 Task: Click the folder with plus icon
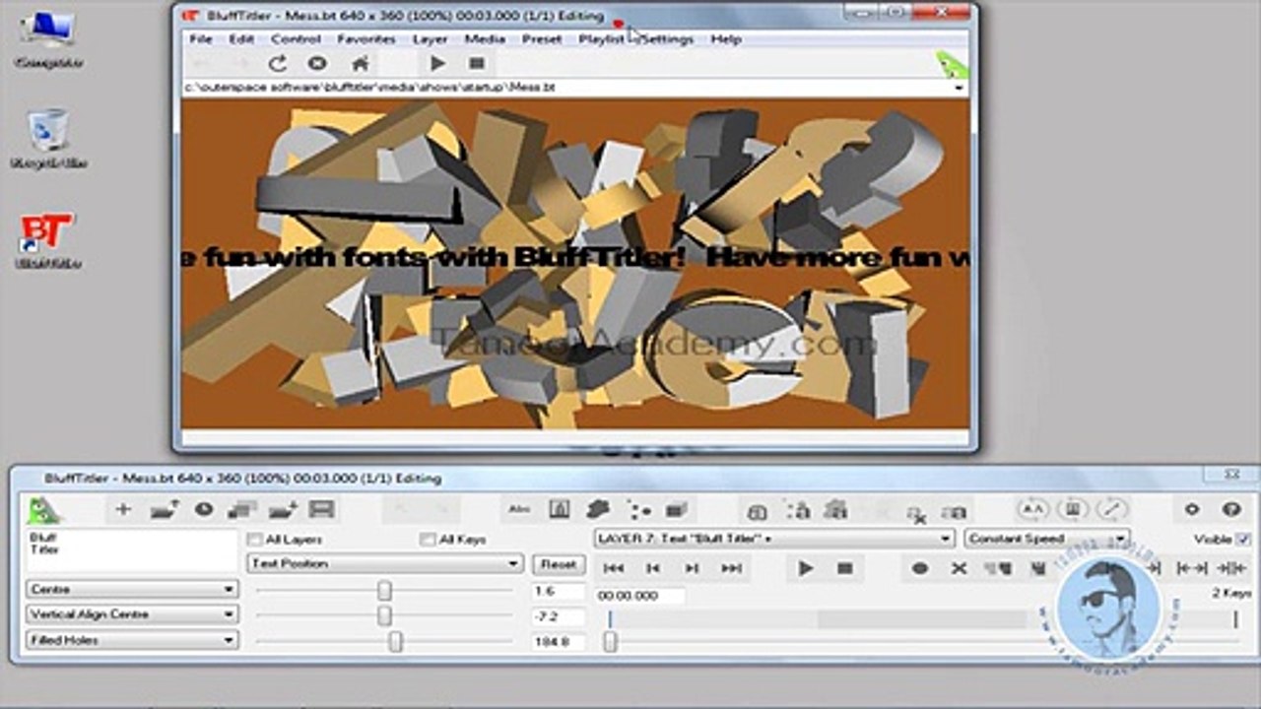[x=283, y=509]
